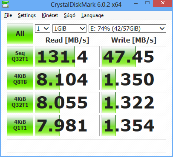The image size is (173, 157).
Task: Open the Súgó help menu
Action: coord(69,15)
